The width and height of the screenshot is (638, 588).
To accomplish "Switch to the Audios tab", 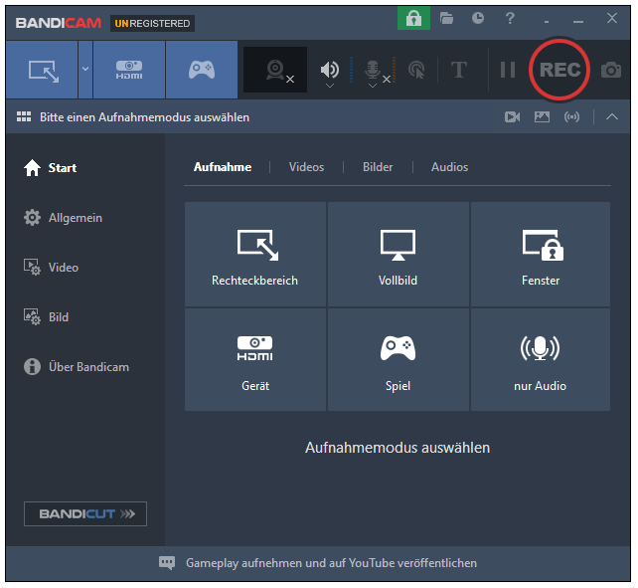I will click(449, 167).
